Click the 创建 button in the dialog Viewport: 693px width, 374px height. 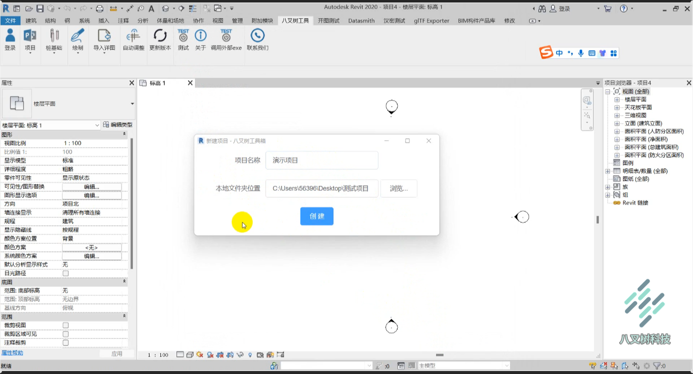click(317, 216)
